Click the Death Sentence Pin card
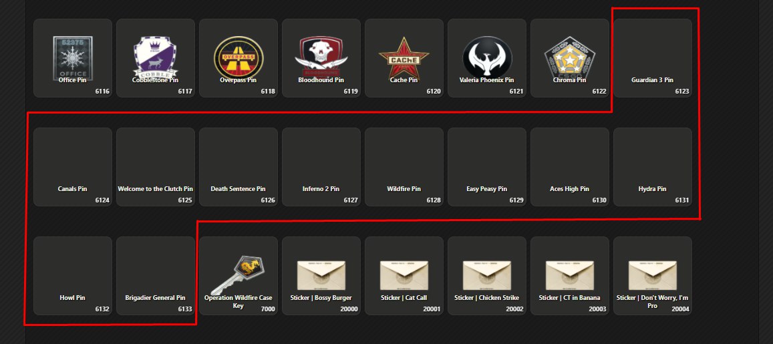The image size is (773, 344). [x=238, y=167]
